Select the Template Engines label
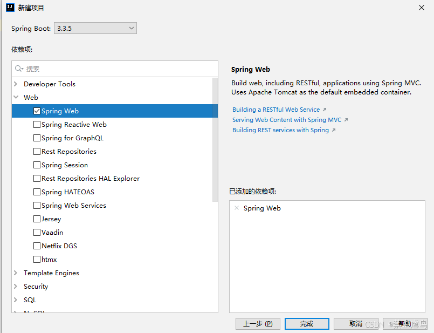Image resolution: width=434 pixels, height=333 pixels. pyautogui.click(x=51, y=273)
